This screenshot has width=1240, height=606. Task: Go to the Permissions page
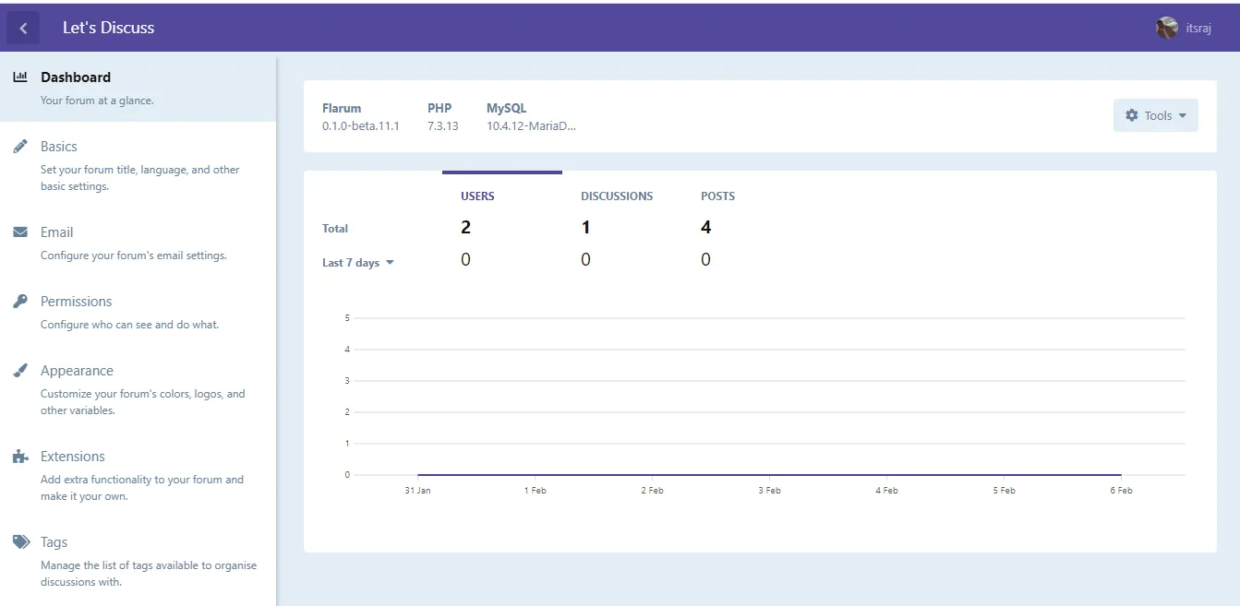[x=138, y=312]
